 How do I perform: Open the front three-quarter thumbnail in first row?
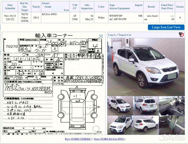tap(120, 106)
